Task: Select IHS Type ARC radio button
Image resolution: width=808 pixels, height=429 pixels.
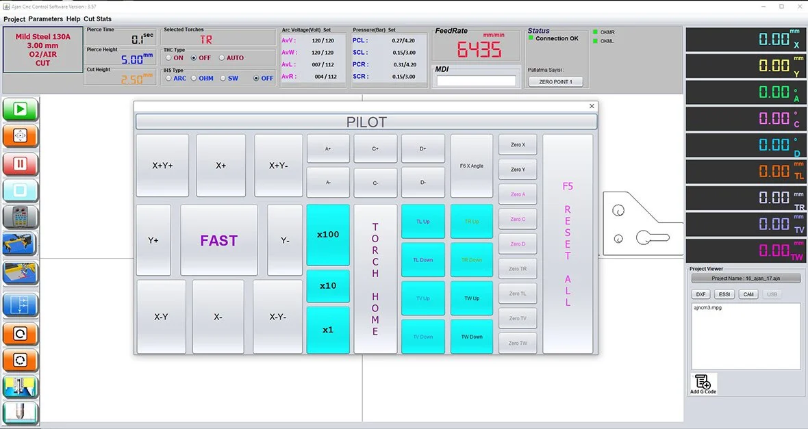Action: [168, 78]
